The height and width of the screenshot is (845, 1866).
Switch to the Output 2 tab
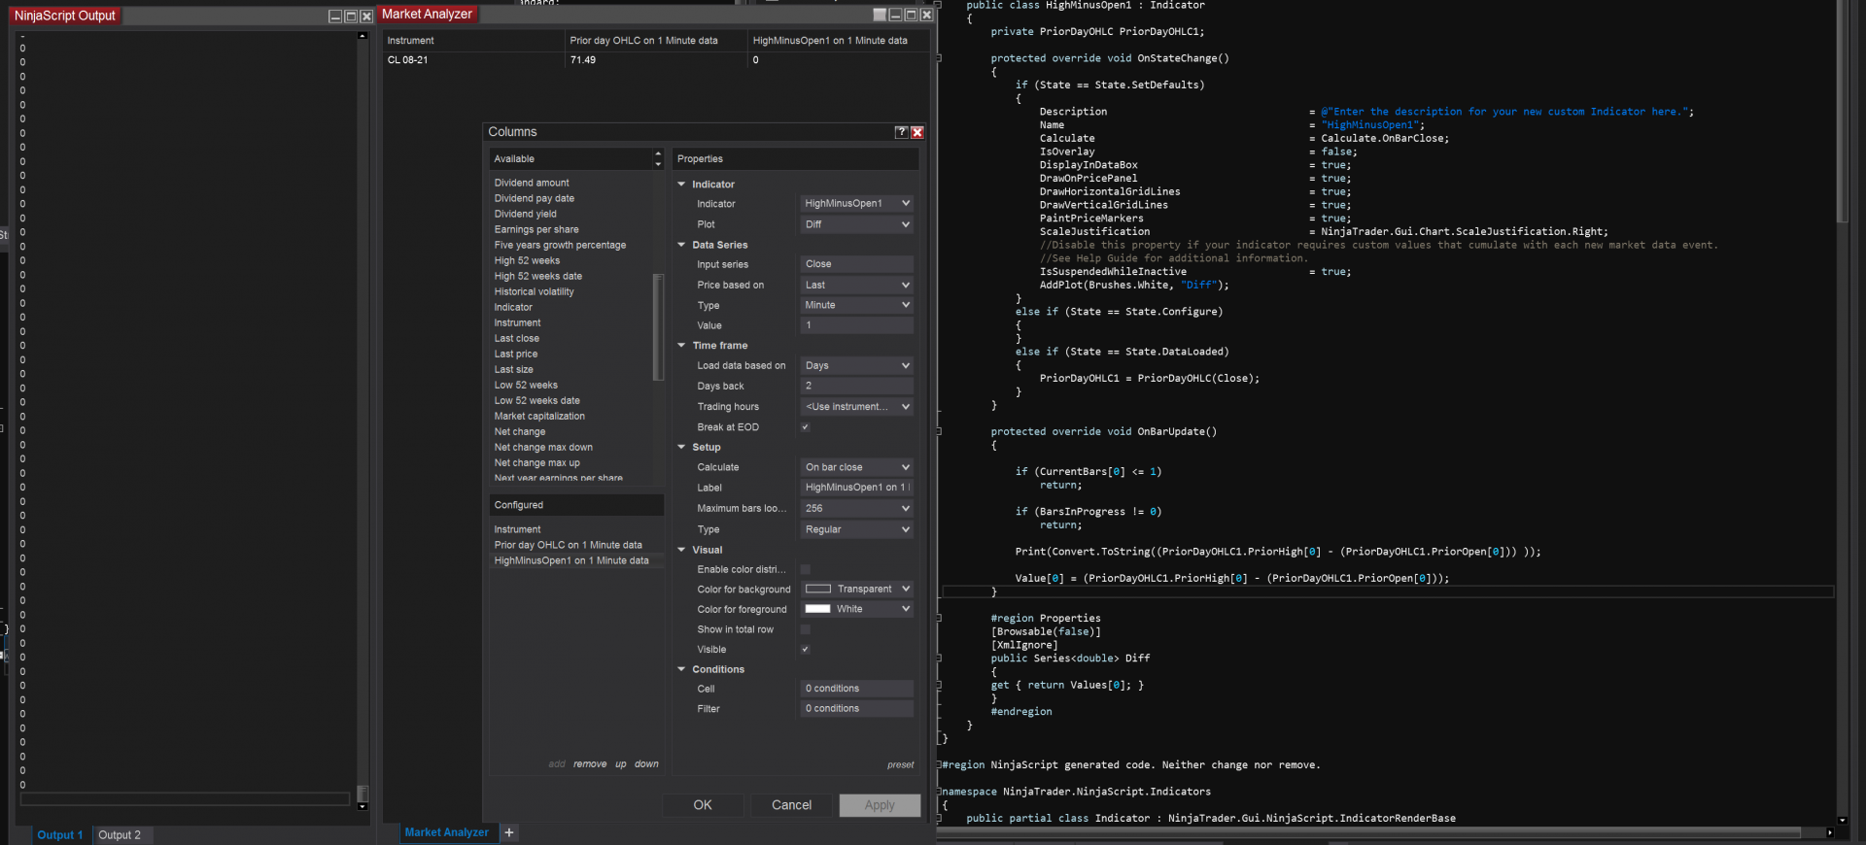tap(120, 835)
